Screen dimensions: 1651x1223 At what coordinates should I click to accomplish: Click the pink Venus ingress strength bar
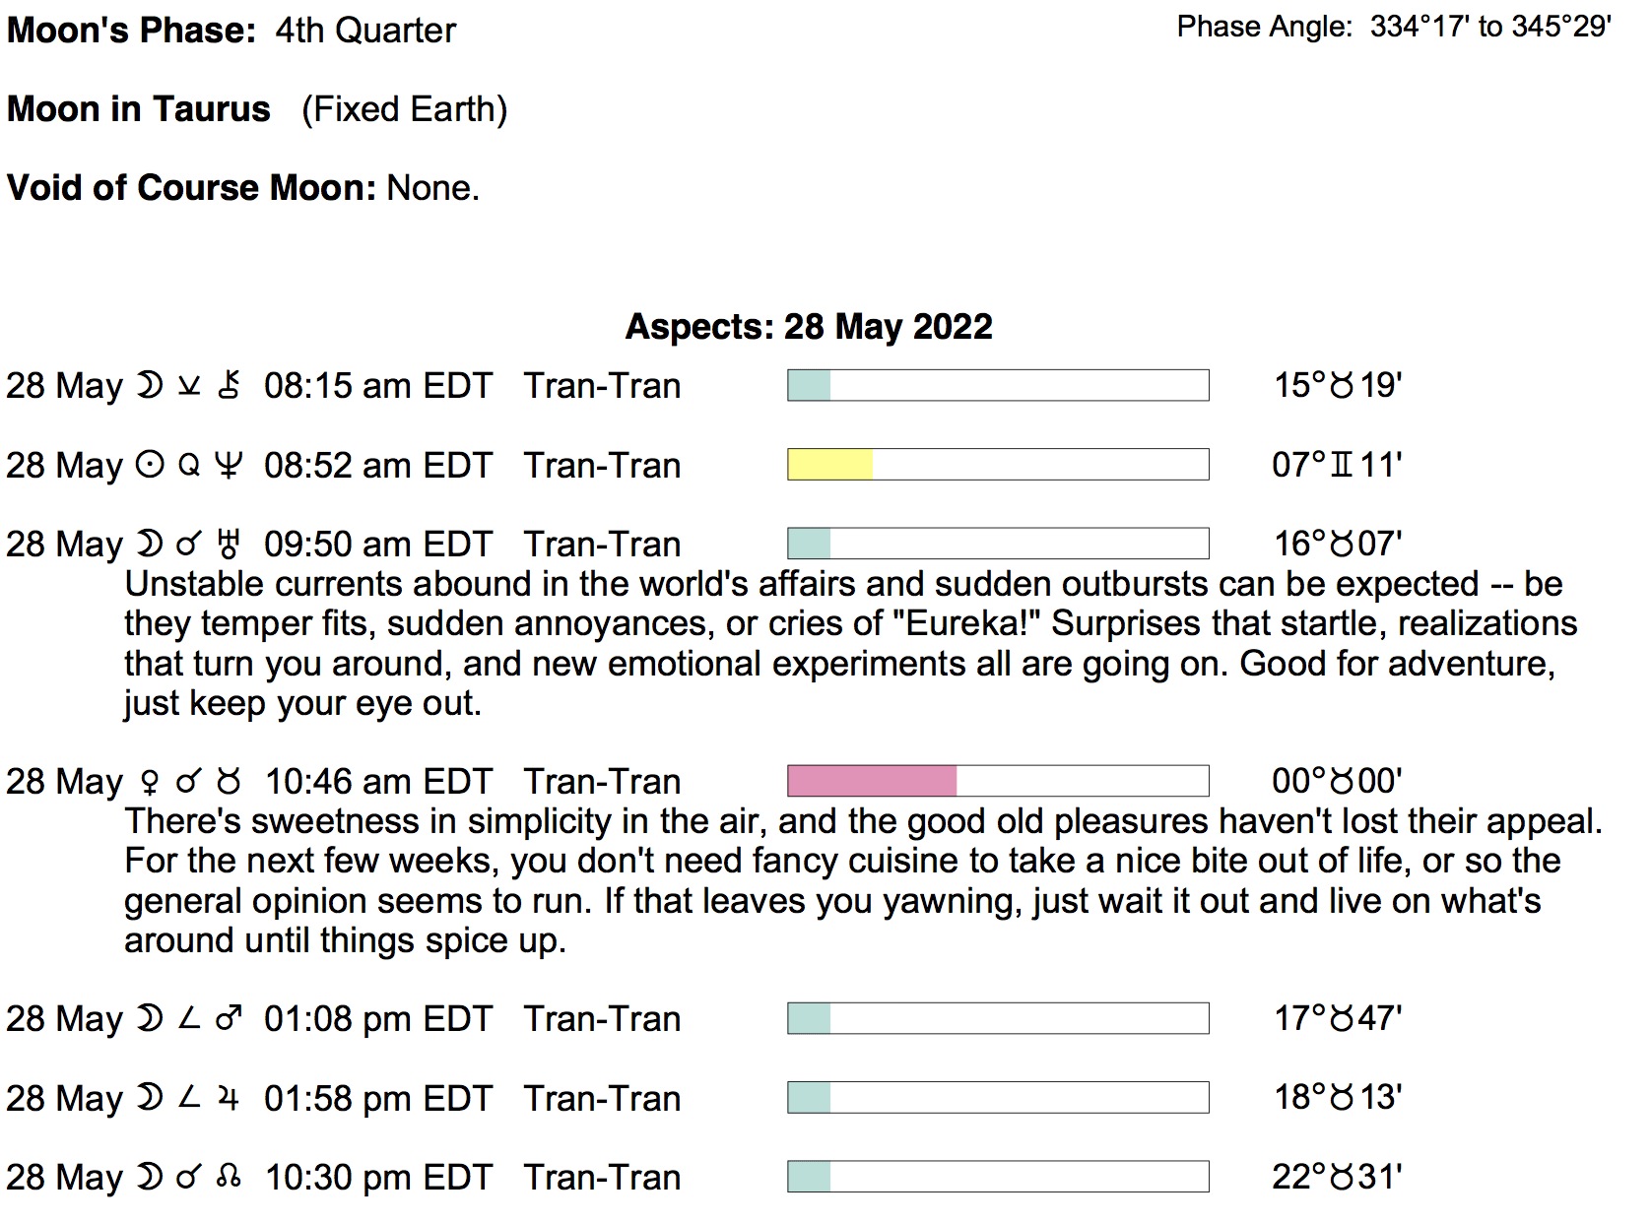tap(872, 782)
